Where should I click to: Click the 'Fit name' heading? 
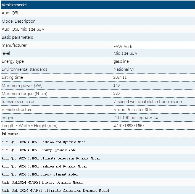(x=10, y=134)
